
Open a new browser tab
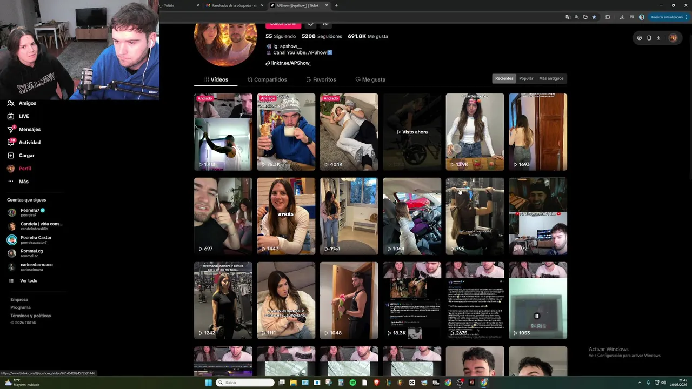(x=336, y=5)
